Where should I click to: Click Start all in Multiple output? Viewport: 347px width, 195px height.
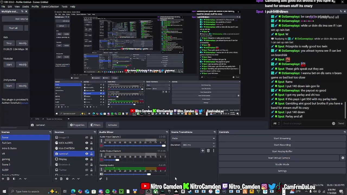[13, 28]
